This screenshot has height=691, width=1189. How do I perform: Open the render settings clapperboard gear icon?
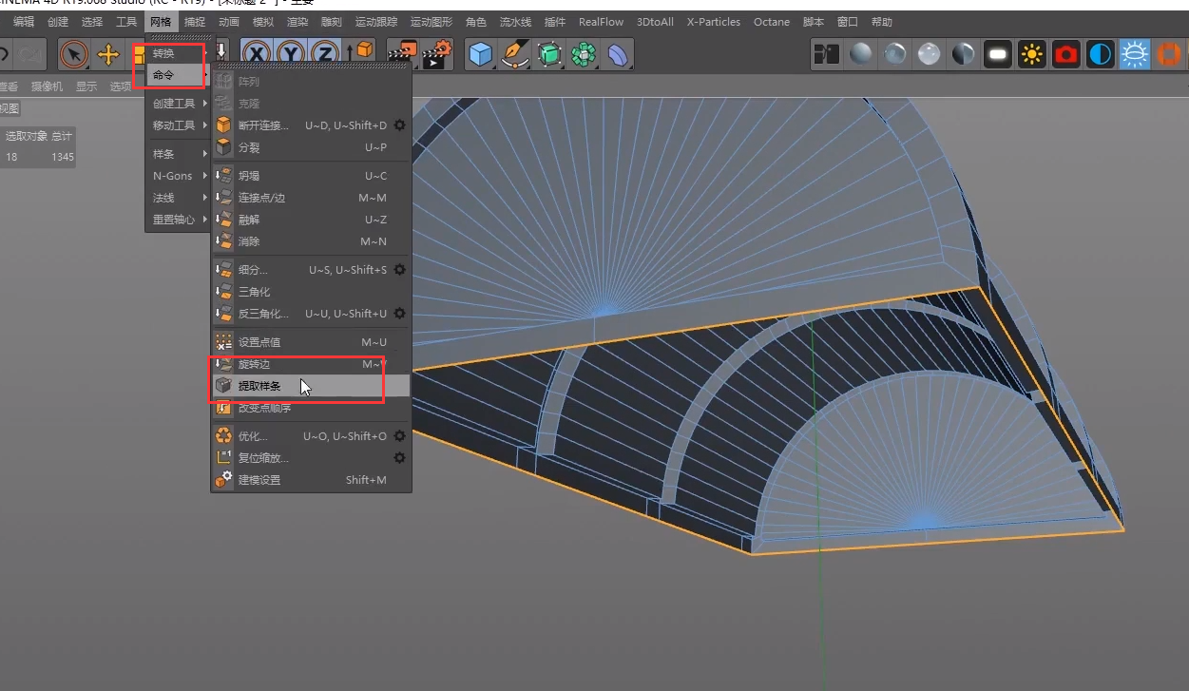tap(437, 55)
